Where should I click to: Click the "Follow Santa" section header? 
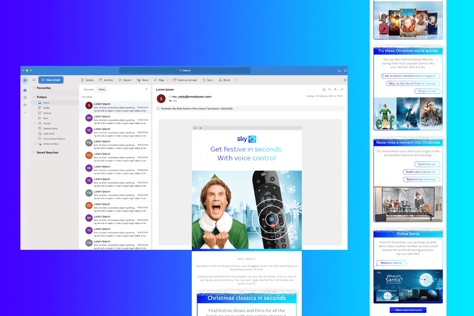click(408, 234)
